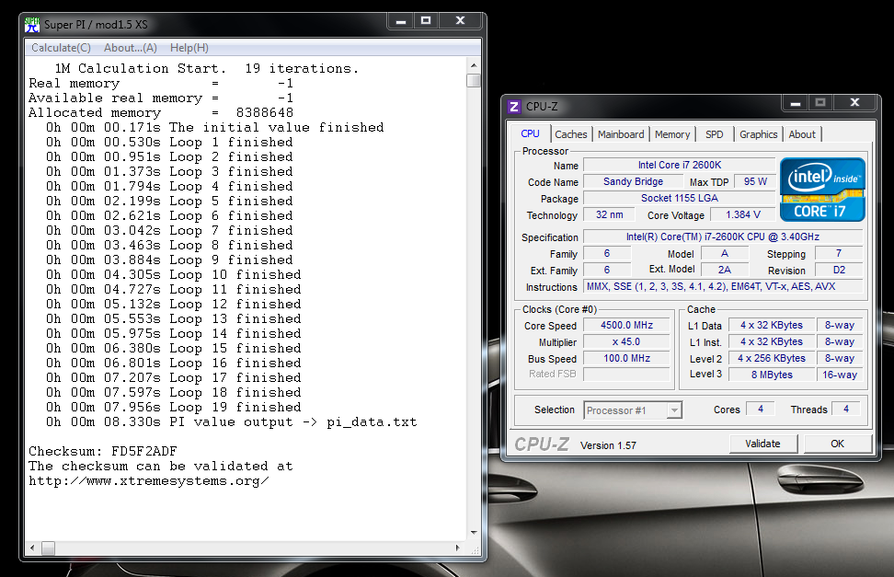
Task: Minimize the CPU-Z window
Action: (796, 103)
